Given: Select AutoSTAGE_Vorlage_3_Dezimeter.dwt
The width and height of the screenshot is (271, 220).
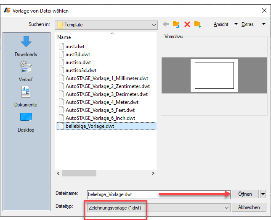Looking at the screenshot, I should [x=106, y=94].
